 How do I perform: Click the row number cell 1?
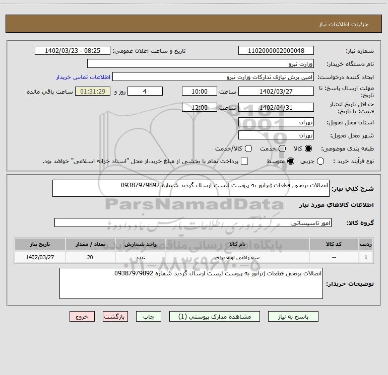pyautogui.click(x=366, y=257)
